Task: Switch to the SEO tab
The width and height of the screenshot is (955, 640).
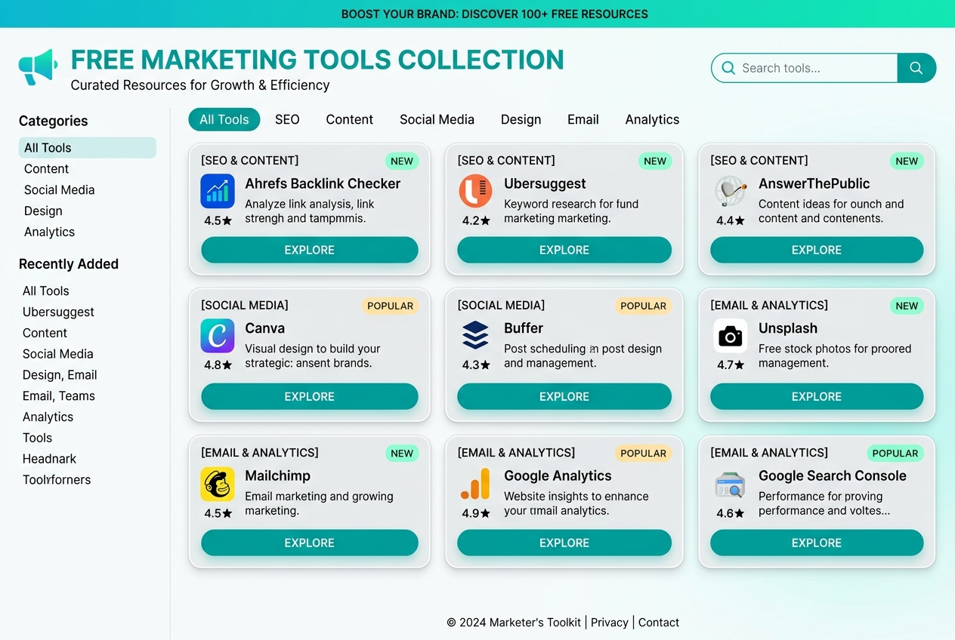Action: pyautogui.click(x=287, y=119)
